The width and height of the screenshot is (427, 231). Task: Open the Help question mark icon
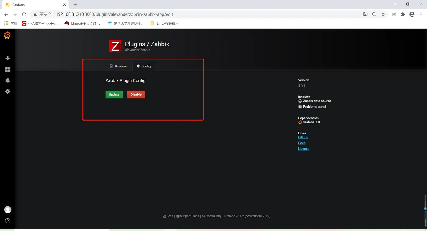[x=8, y=221]
